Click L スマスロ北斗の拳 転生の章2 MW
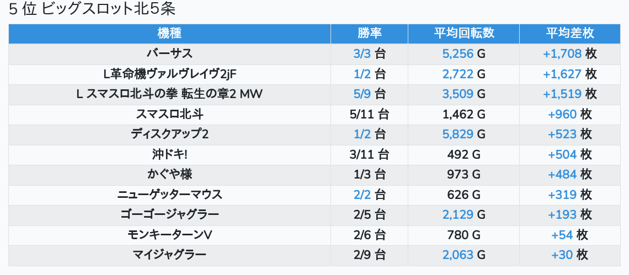Screen dimensions: 629x275 tap(169, 94)
